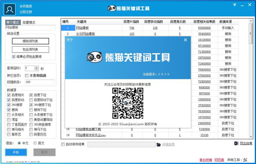Enable 头条相关 checkbox

tap(9, 114)
